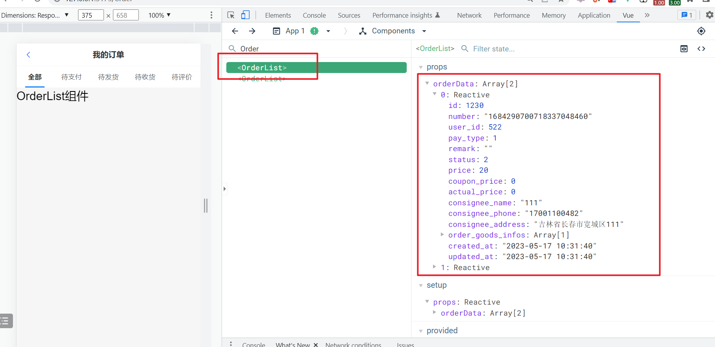715x347 pixels.
Task: Toggle device toolbar icon
Action: (x=245, y=15)
